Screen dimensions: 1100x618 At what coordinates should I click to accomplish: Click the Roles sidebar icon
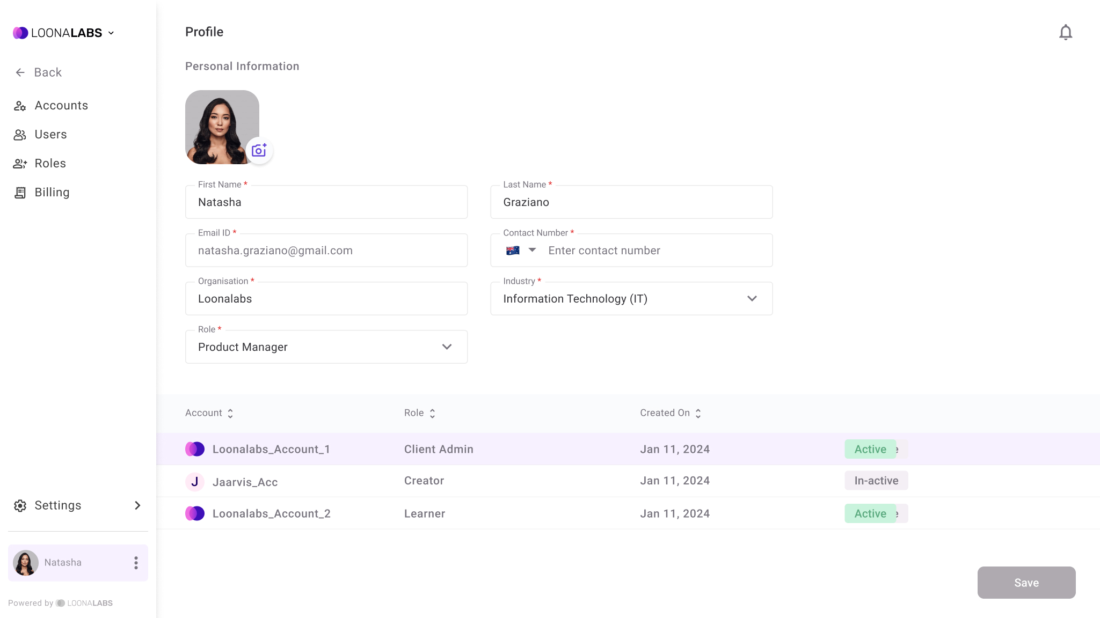click(20, 163)
